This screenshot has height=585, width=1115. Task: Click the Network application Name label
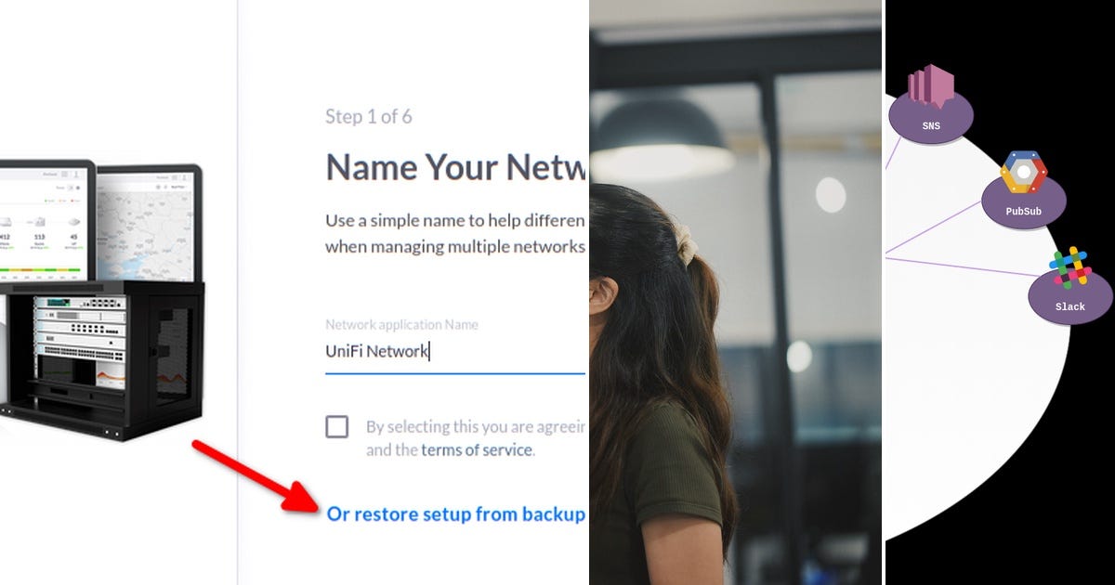coord(402,325)
